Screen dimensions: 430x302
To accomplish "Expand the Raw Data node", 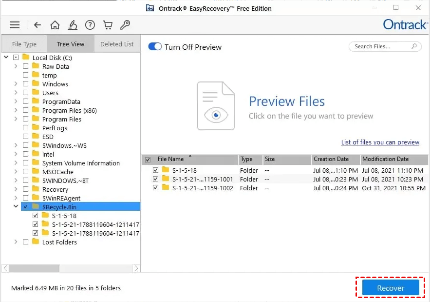I will [16, 66].
